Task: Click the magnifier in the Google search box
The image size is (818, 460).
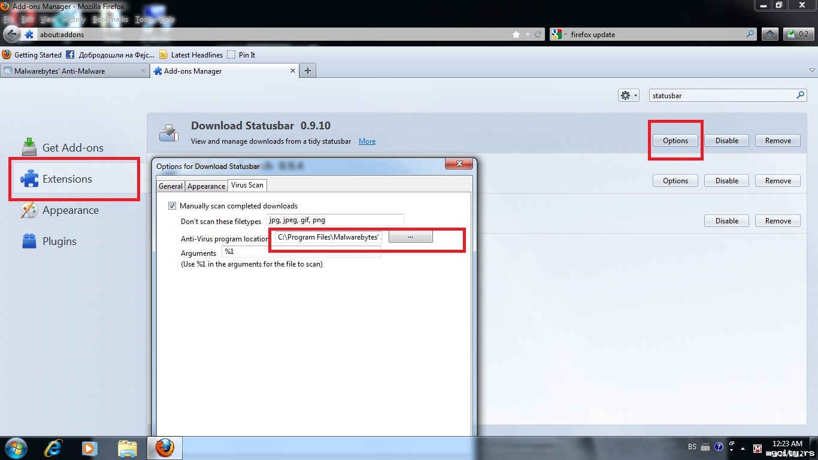Action: 750,34
